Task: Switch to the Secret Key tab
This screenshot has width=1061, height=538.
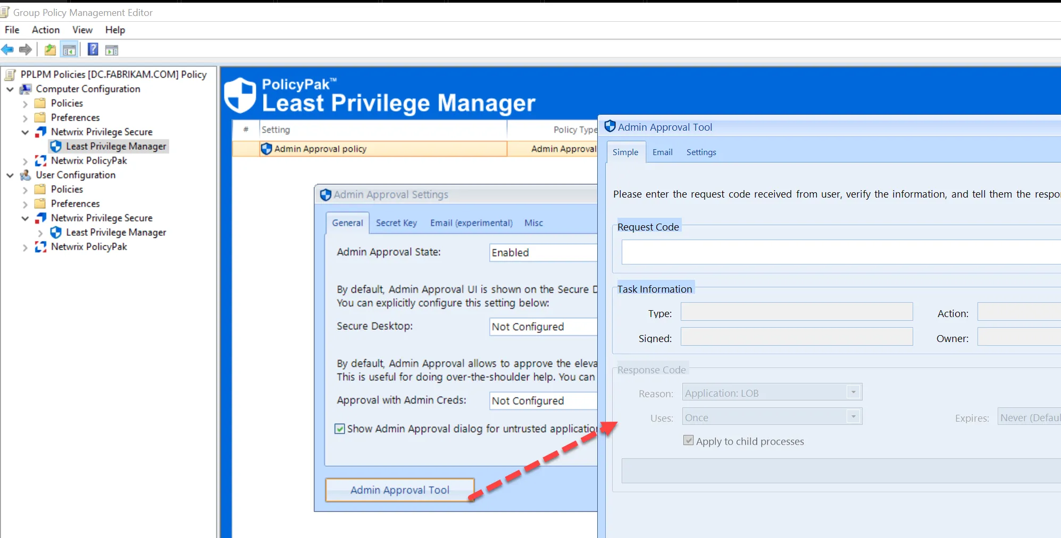Action: [396, 223]
